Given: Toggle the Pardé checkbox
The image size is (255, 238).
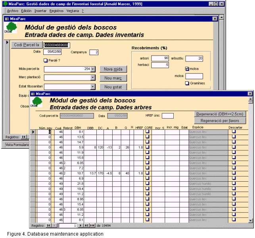Looking at the screenshot, I should pos(45,60).
